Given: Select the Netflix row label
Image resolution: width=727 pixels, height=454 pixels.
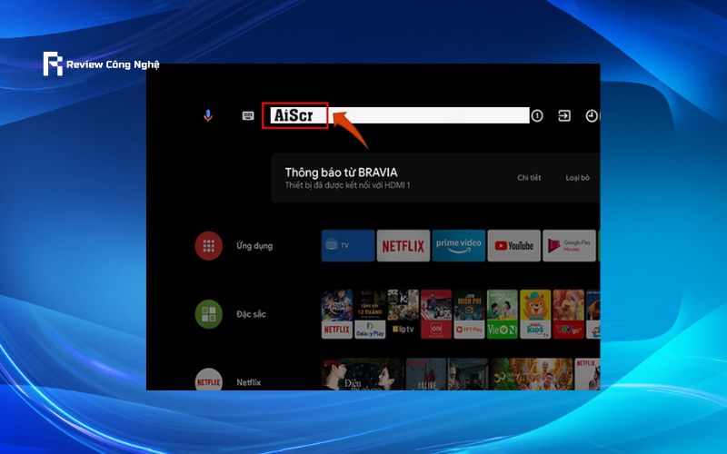Looking at the screenshot, I should (248, 382).
